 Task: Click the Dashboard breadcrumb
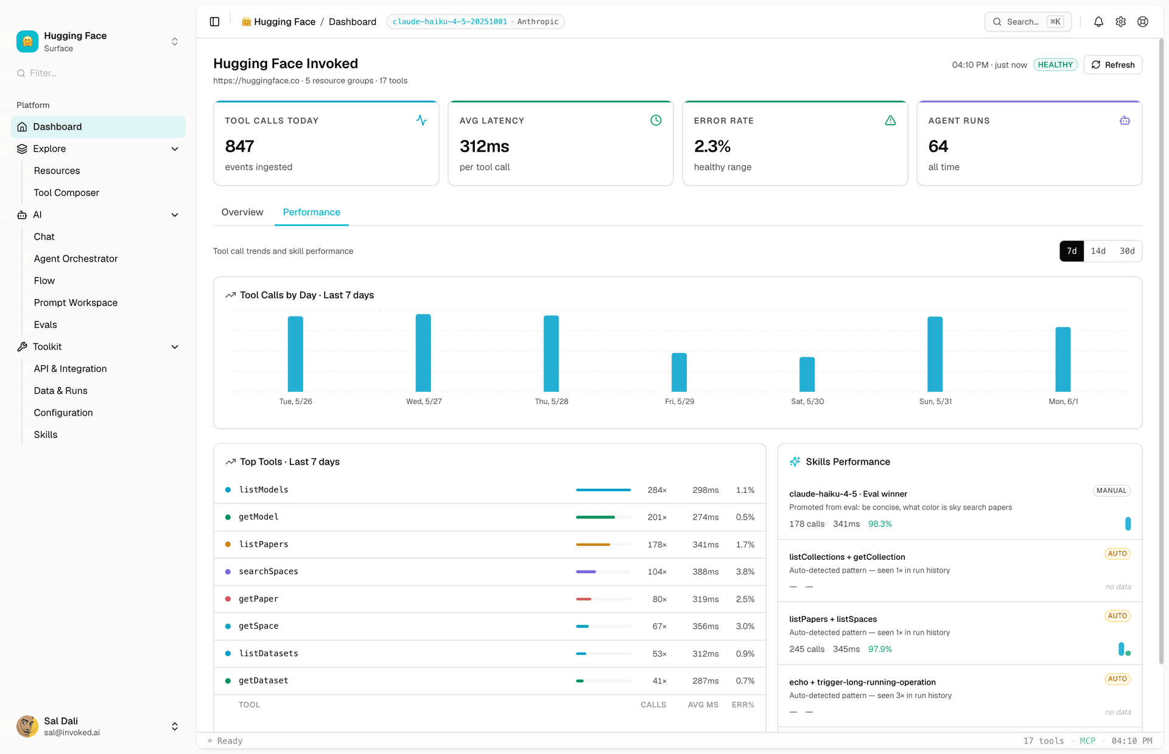(353, 22)
